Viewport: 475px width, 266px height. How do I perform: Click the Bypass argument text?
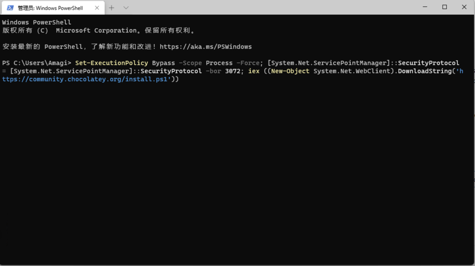164,63
